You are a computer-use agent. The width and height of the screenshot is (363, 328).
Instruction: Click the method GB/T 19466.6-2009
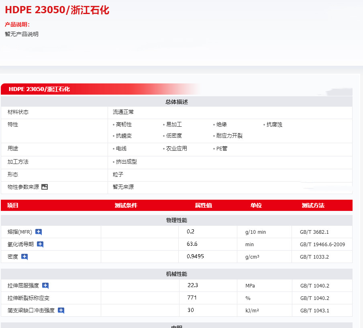(322, 245)
